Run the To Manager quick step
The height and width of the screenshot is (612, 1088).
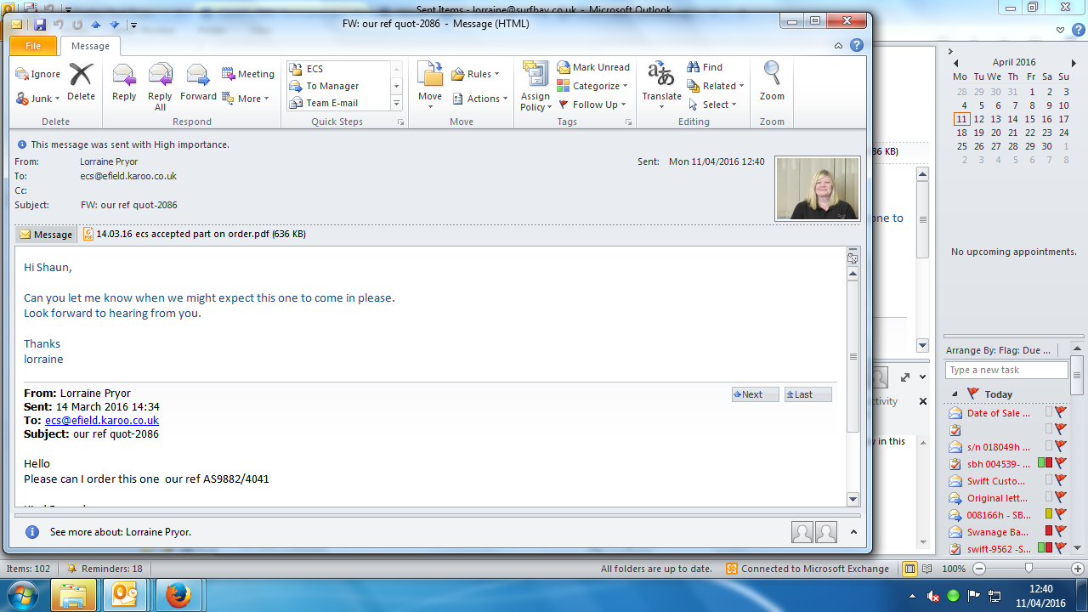338,86
